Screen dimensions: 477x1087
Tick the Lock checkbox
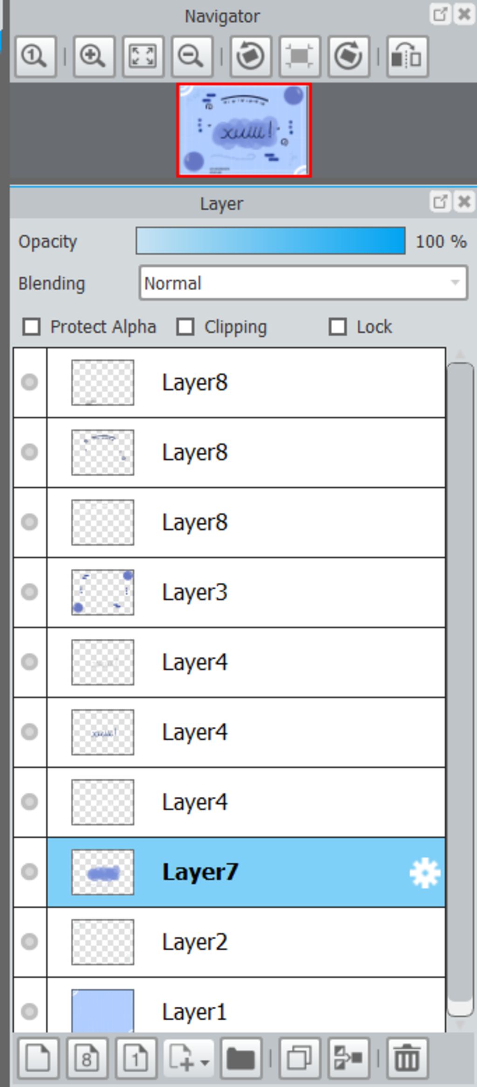coord(338,327)
